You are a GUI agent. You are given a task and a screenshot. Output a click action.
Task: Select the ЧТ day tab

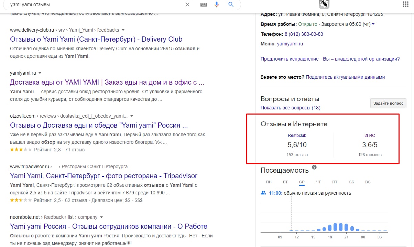coord(318,182)
